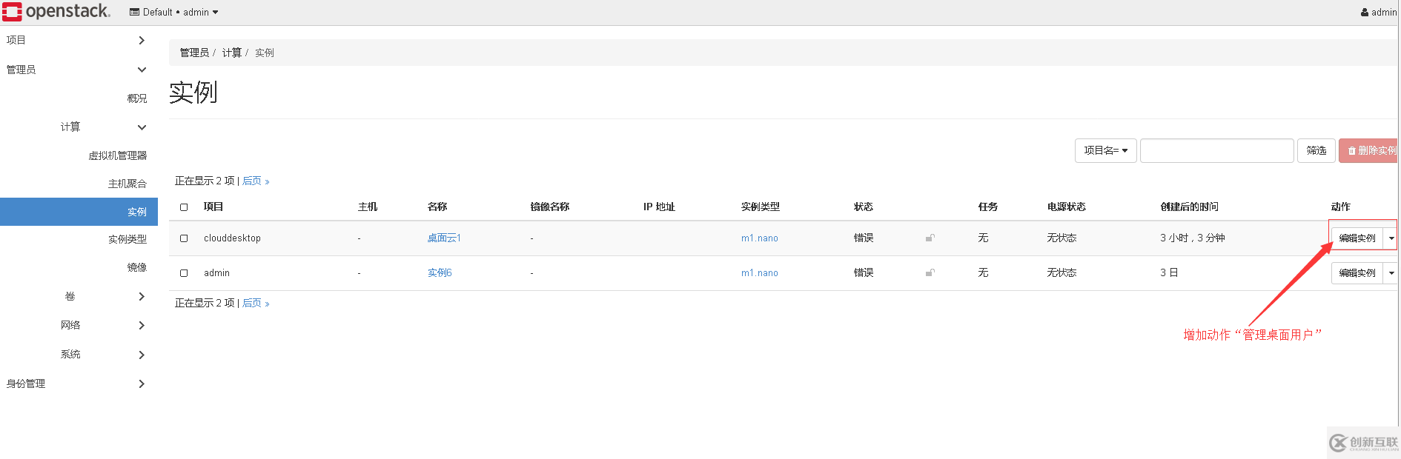
Task: Open instance link 实例6
Action: point(440,273)
